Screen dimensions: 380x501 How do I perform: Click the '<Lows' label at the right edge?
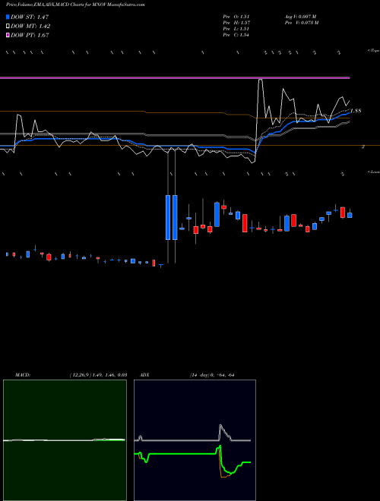(x=373, y=172)
